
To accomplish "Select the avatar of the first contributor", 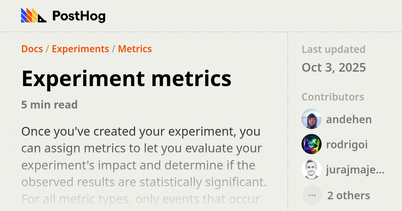I will click(x=311, y=119).
